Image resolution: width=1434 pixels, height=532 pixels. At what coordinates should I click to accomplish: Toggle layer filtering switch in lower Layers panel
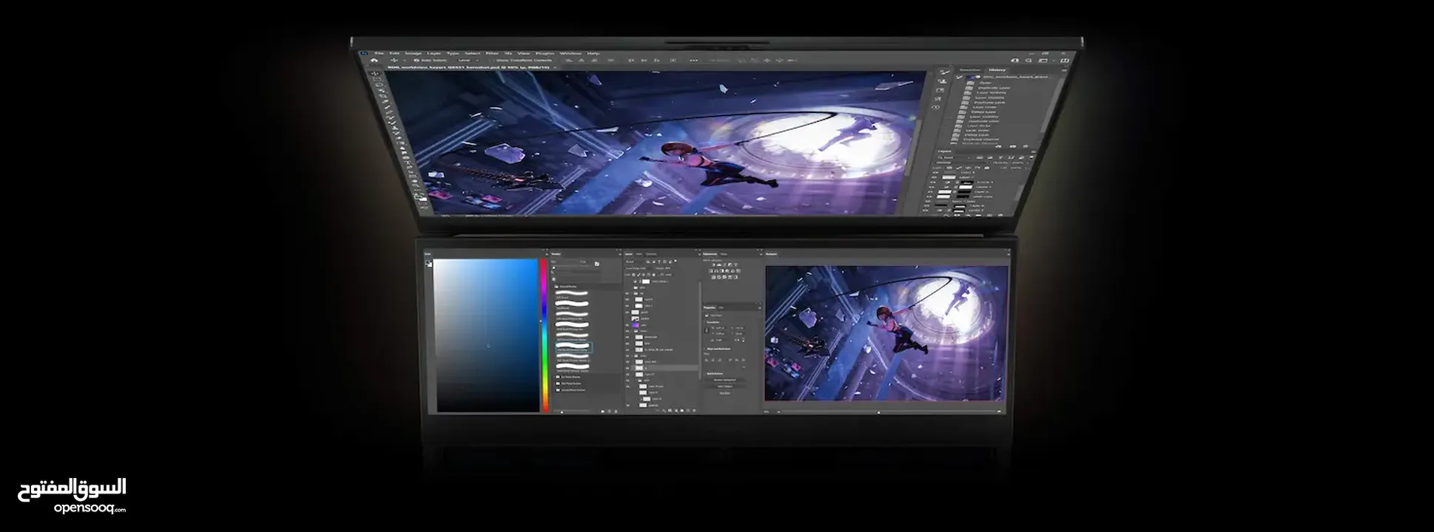coord(675,261)
